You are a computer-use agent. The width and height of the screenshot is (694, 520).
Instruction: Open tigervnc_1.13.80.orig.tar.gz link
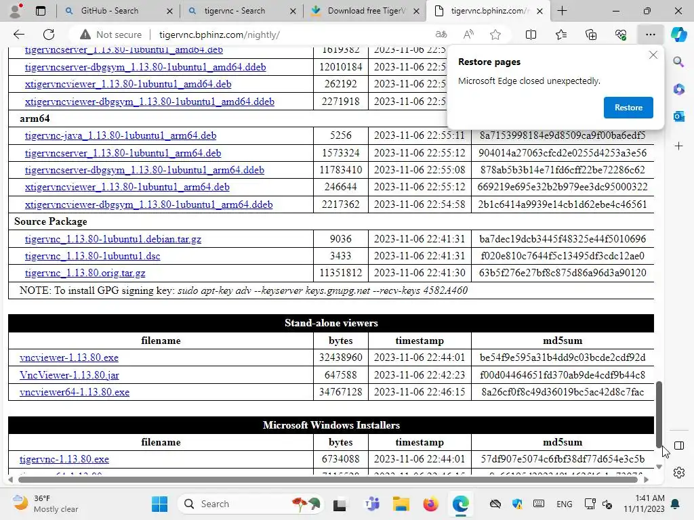pyautogui.click(x=85, y=273)
